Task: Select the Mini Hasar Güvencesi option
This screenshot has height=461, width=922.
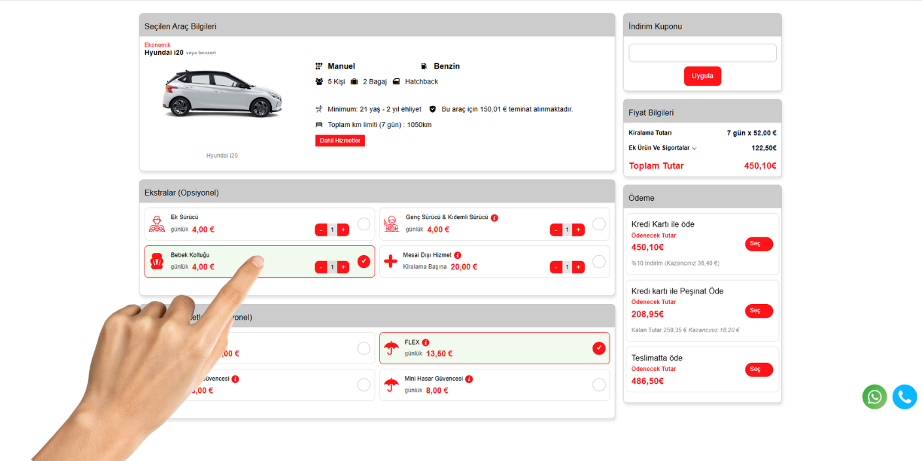Action: (598, 384)
